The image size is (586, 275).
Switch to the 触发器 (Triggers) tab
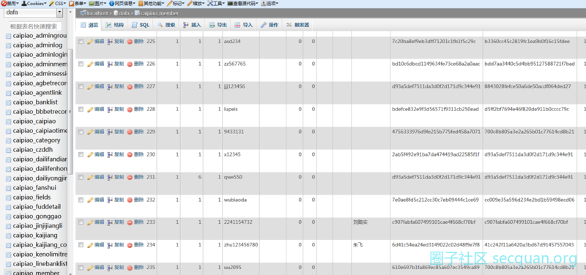click(297, 25)
